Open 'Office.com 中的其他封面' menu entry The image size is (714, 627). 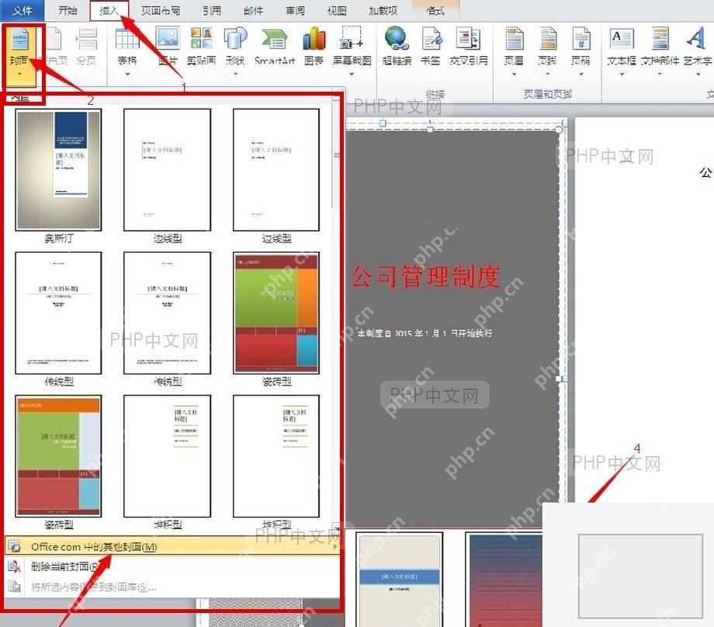[x=172, y=546]
